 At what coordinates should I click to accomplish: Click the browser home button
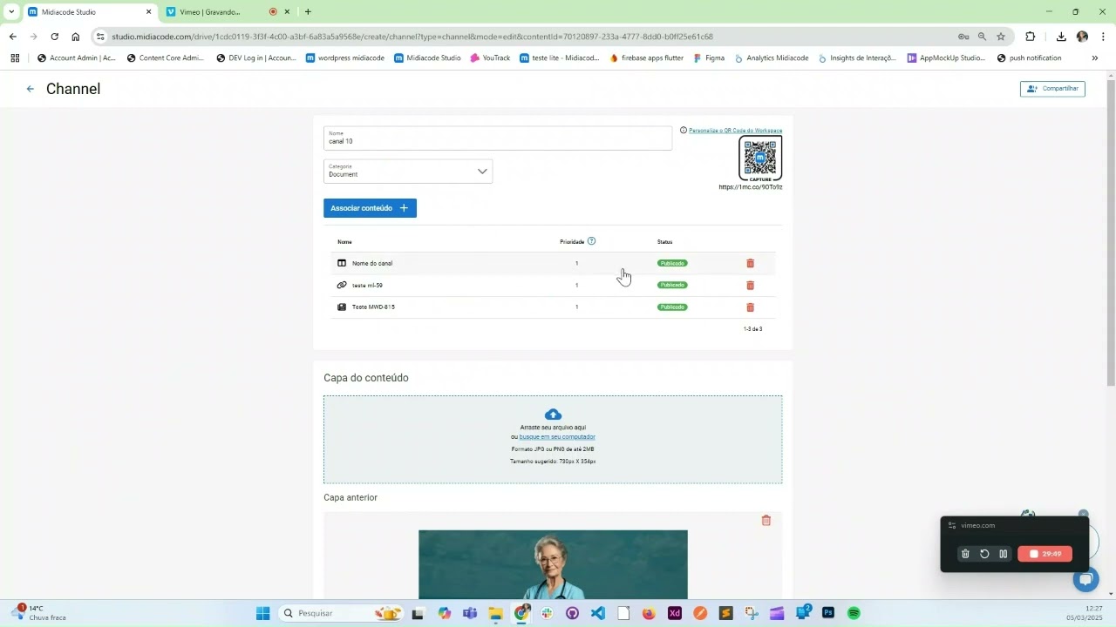pyautogui.click(x=76, y=37)
